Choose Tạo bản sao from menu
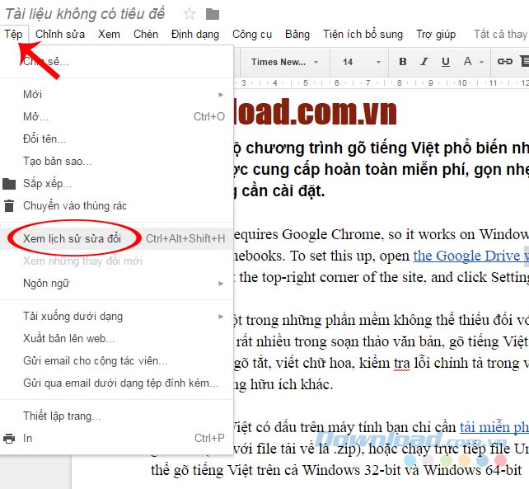 [58, 161]
